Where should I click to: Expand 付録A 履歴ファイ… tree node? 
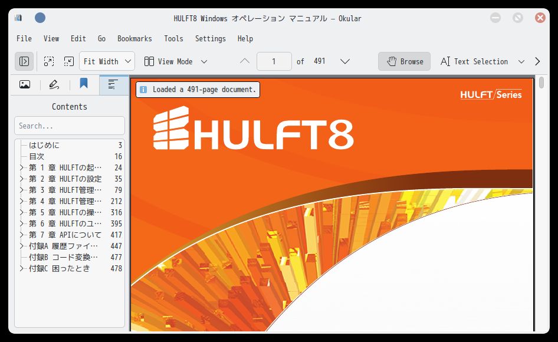point(21,246)
